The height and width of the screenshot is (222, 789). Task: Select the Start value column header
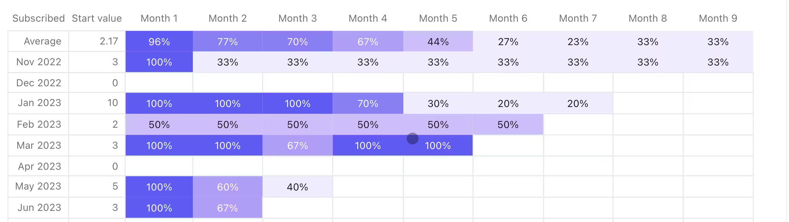(97, 19)
